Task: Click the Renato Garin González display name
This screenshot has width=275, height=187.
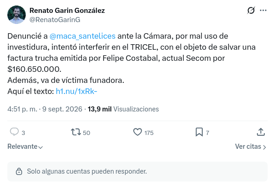Action: click(x=67, y=11)
